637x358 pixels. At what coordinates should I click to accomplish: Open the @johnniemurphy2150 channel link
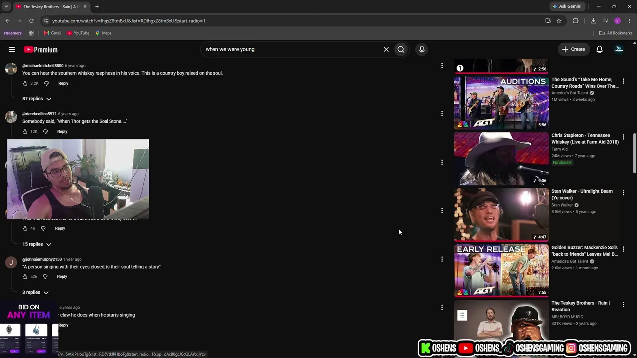click(42, 259)
